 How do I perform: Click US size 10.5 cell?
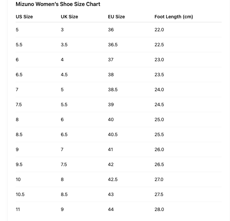pos(20,194)
